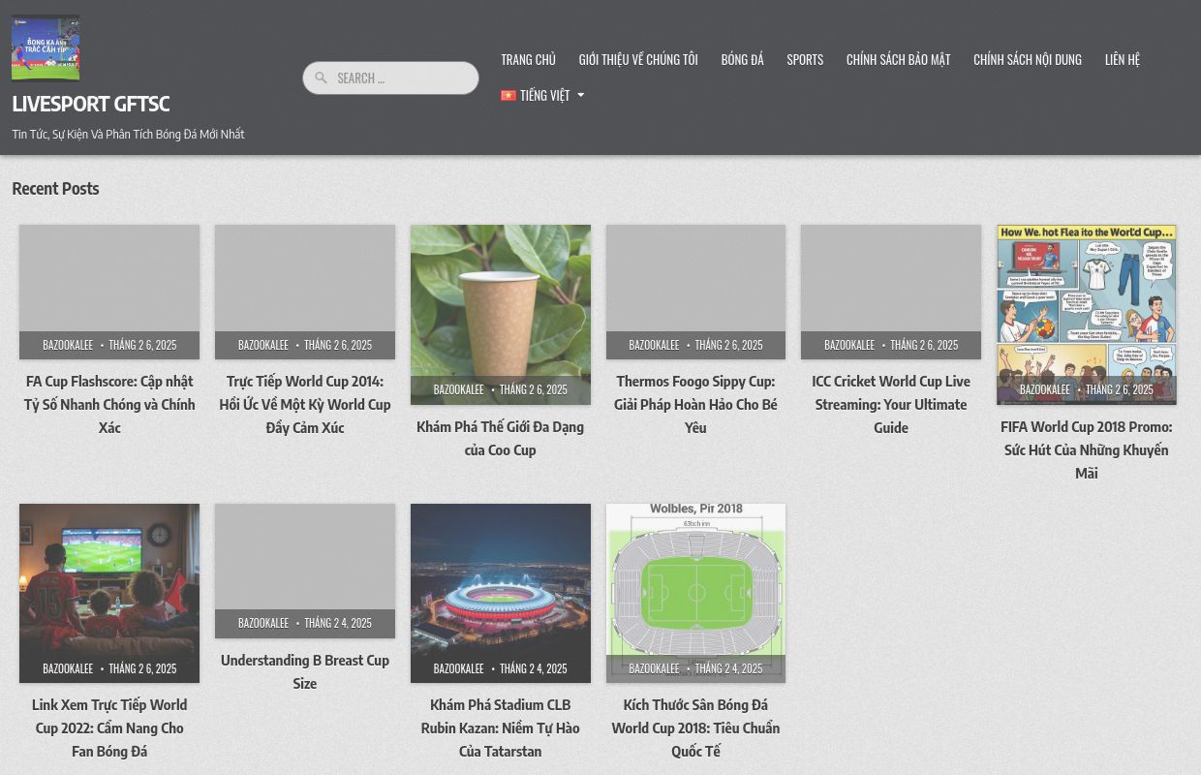Open Trực Tiếp World Cup 2014 post
This screenshot has width=1201, height=775.
click(305, 404)
